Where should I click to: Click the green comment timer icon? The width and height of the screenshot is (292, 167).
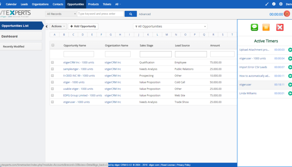pyautogui.click(x=254, y=27)
